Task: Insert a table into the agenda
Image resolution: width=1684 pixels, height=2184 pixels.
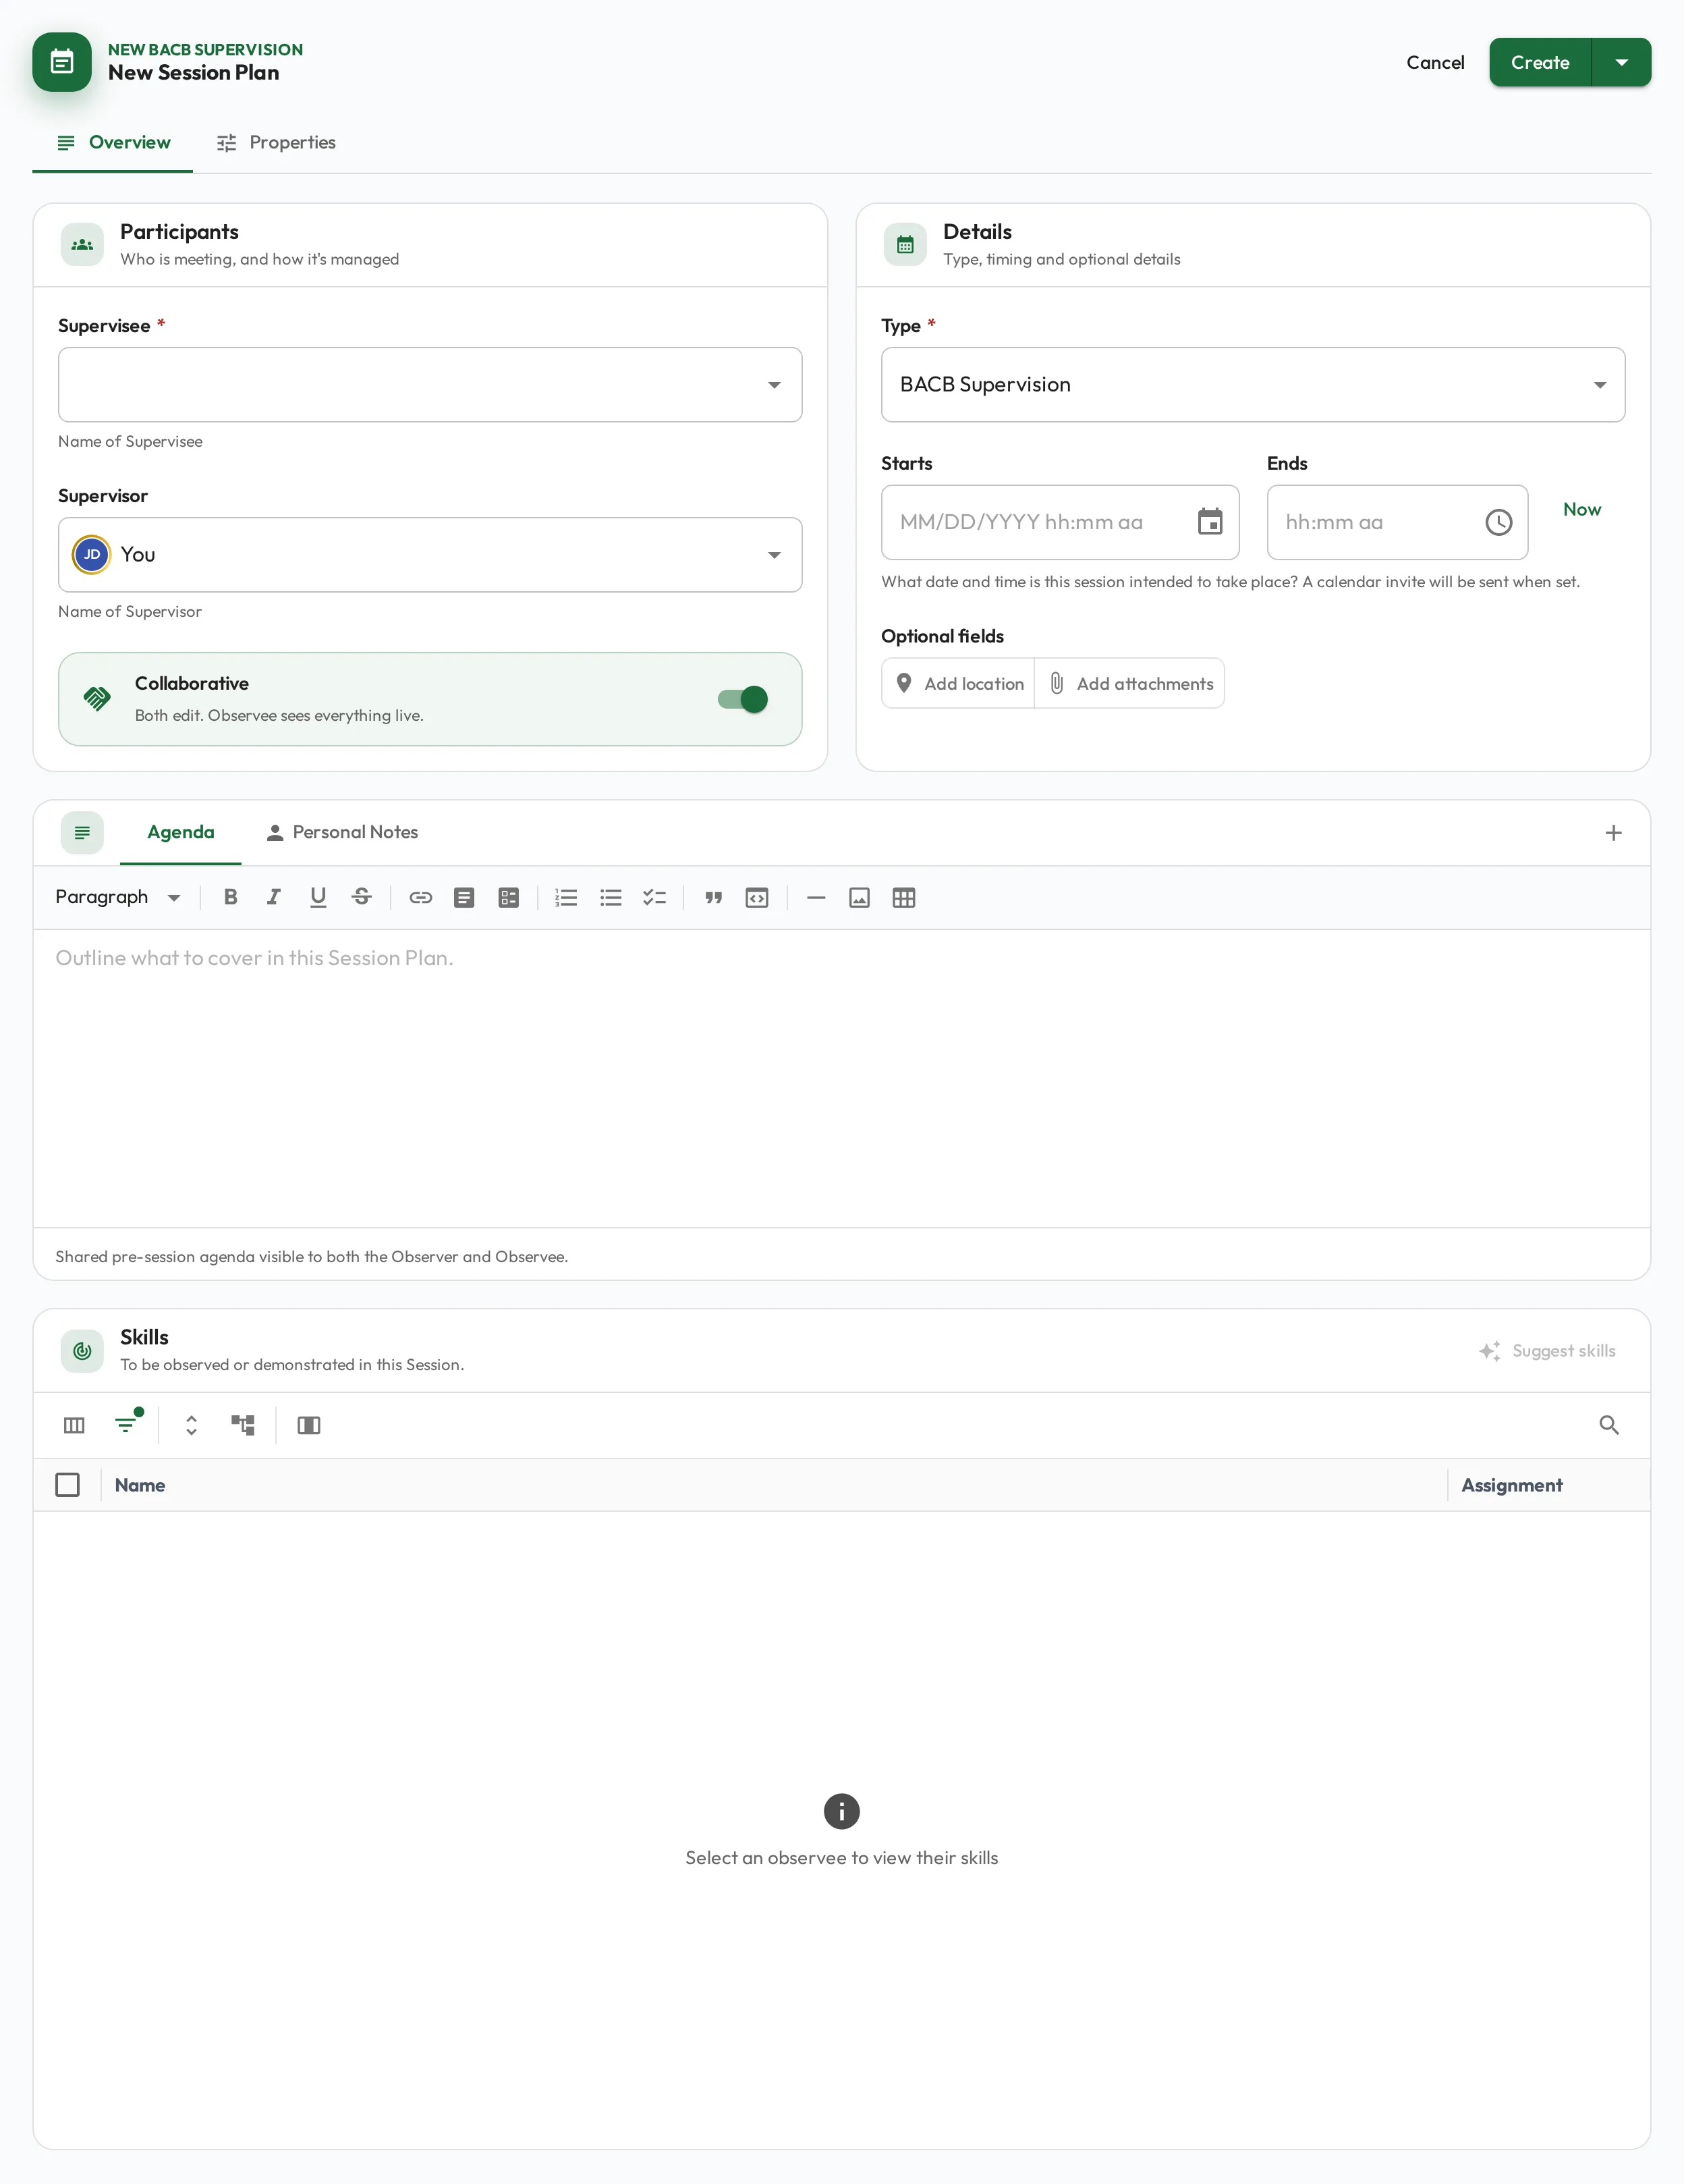Action: click(903, 897)
